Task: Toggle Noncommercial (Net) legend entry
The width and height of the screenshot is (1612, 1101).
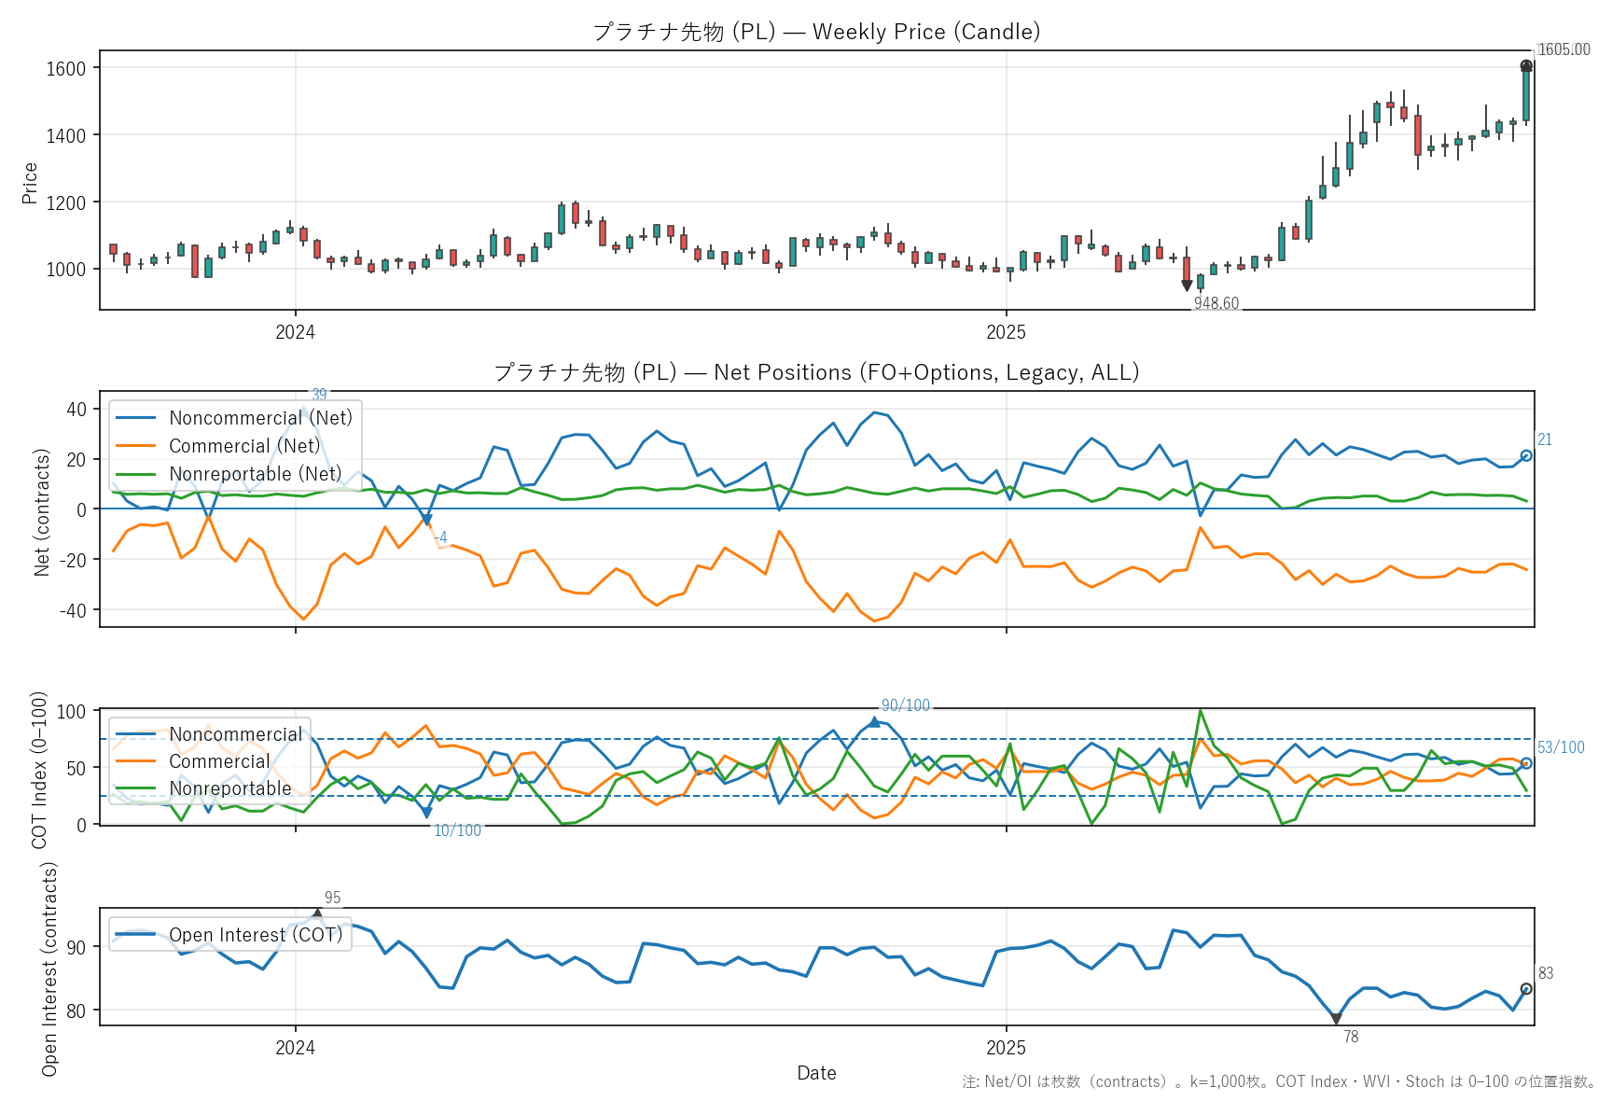Action: coord(260,418)
